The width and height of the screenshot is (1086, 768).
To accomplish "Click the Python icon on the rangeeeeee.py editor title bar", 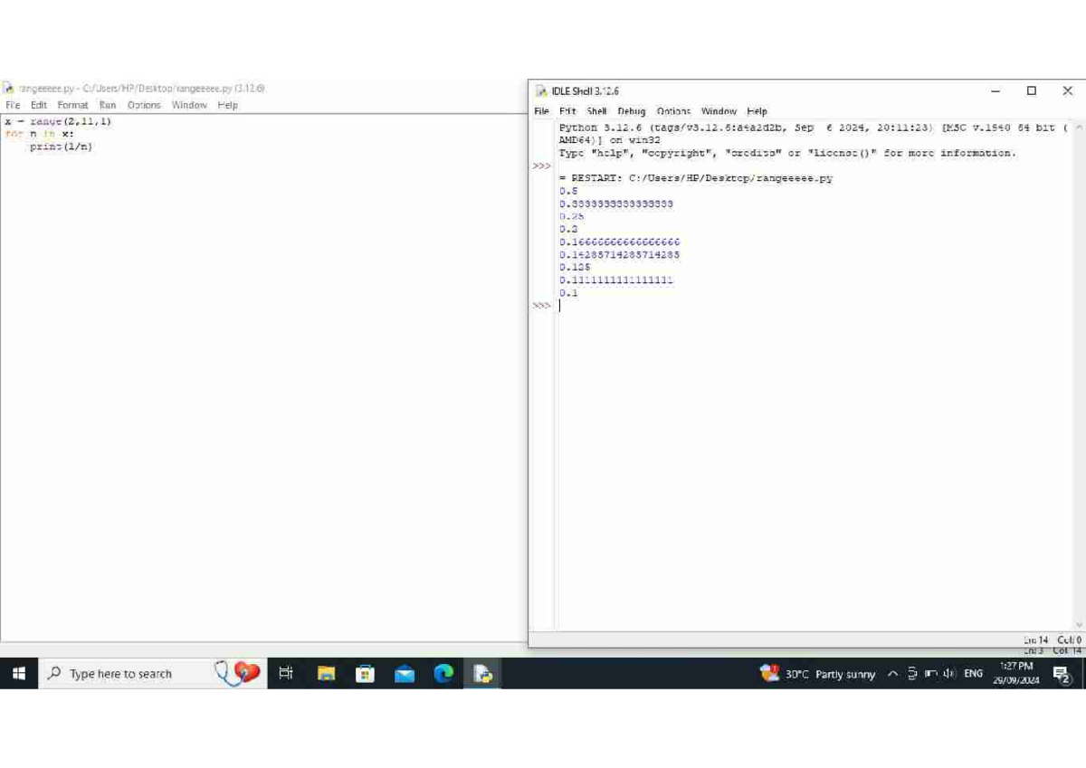I will tap(9, 88).
